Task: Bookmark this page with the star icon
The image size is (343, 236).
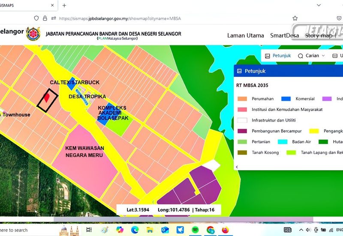Action: pyautogui.click(x=295, y=18)
